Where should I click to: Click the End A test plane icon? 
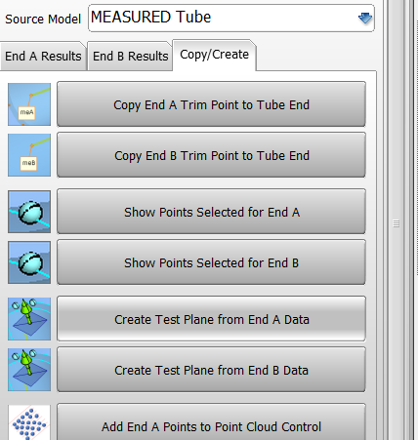(x=29, y=319)
